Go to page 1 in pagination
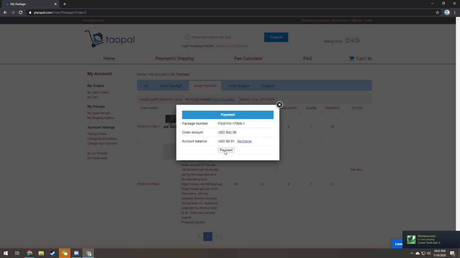Viewport: 460px width, 258px height. 208,236
